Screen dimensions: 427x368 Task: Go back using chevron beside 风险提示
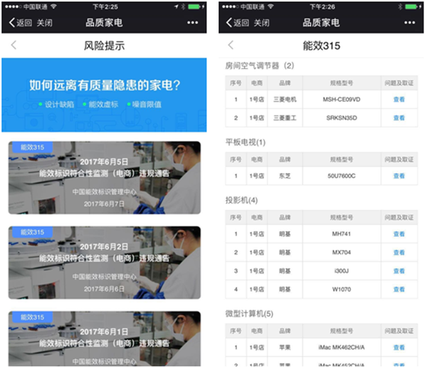14,45
